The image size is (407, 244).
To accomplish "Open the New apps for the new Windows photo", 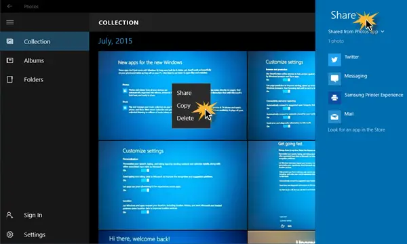I will pyautogui.click(x=172, y=95).
